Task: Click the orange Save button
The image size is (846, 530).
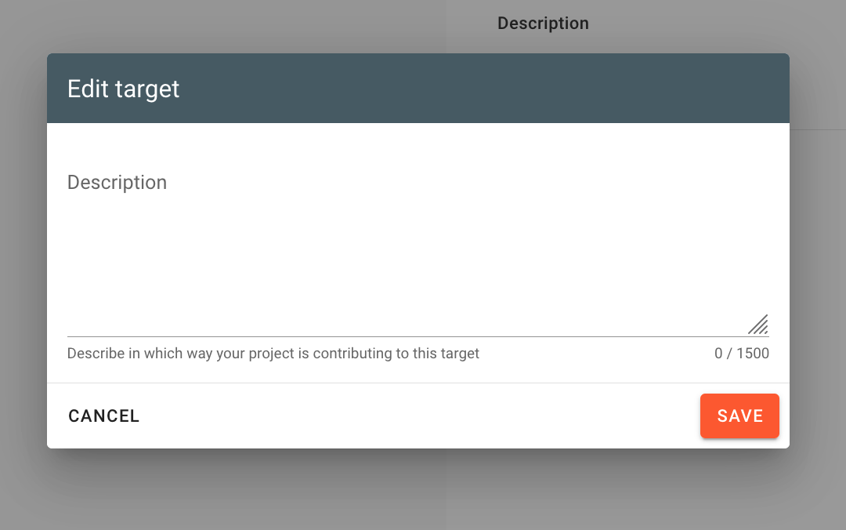Action: coord(739,416)
